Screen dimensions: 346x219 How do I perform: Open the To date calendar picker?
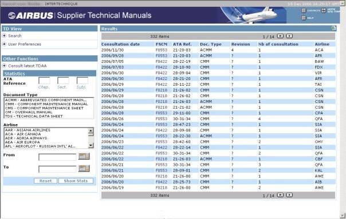click(x=84, y=169)
